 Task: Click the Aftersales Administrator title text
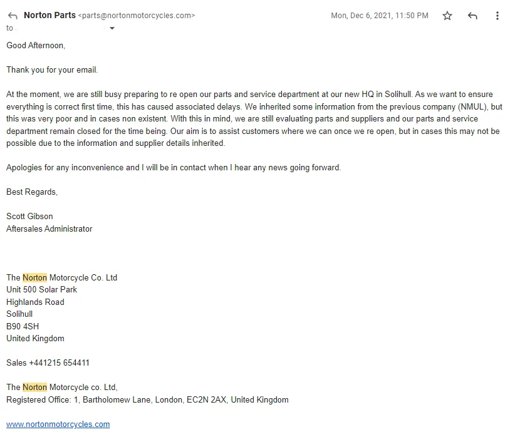click(x=49, y=229)
